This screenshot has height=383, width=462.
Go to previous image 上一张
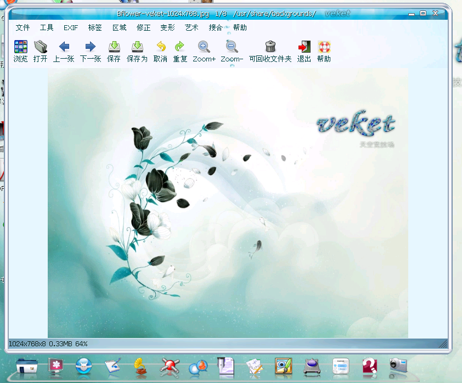(x=64, y=47)
